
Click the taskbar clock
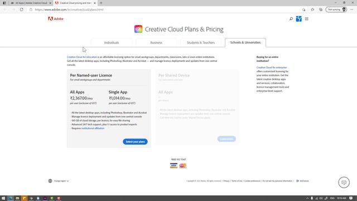[341, 198]
